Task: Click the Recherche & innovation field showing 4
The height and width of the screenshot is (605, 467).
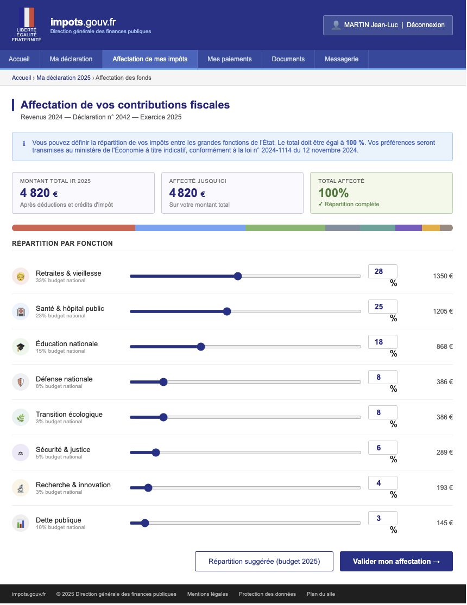Action: (383, 483)
